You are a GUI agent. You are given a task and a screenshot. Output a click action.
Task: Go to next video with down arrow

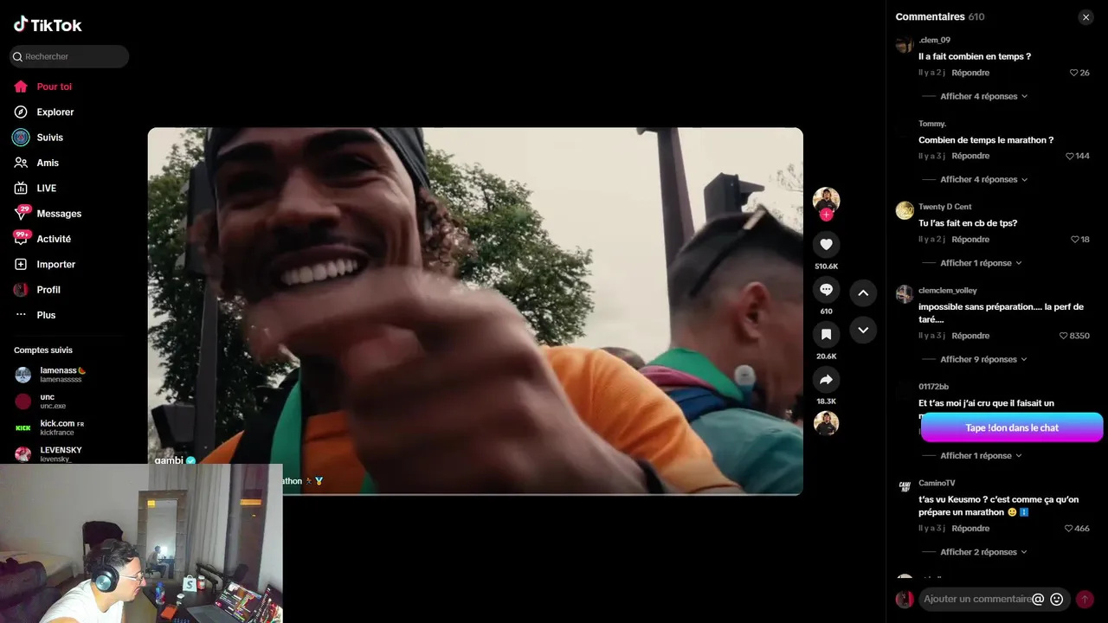(x=863, y=330)
